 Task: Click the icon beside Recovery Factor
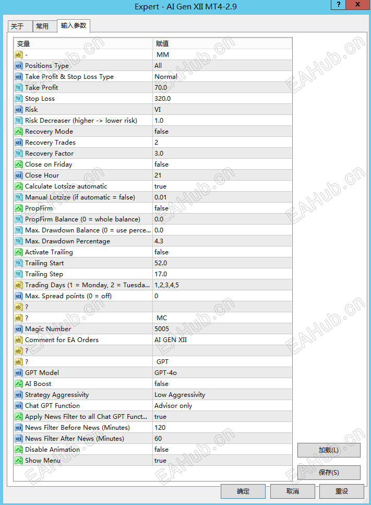point(19,154)
